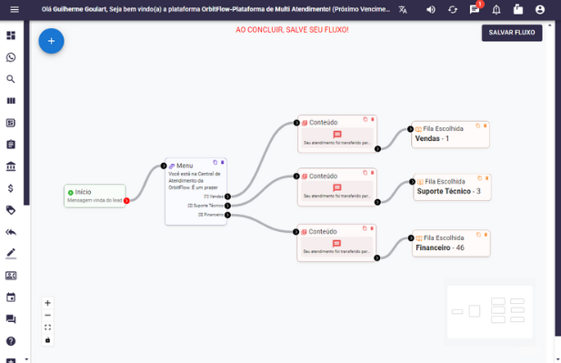Zoom in on the flow canvas

coord(47,303)
